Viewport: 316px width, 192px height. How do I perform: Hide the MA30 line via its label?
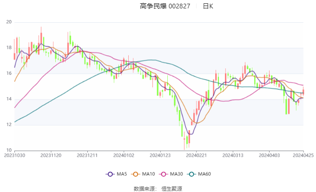click(x=176, y=174)
